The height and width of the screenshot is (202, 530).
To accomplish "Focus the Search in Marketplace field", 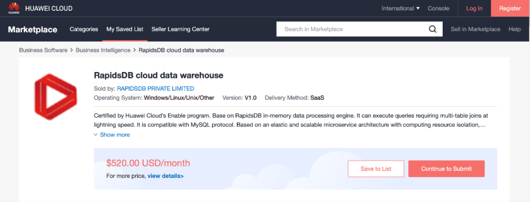I will [x=351, y=29].
